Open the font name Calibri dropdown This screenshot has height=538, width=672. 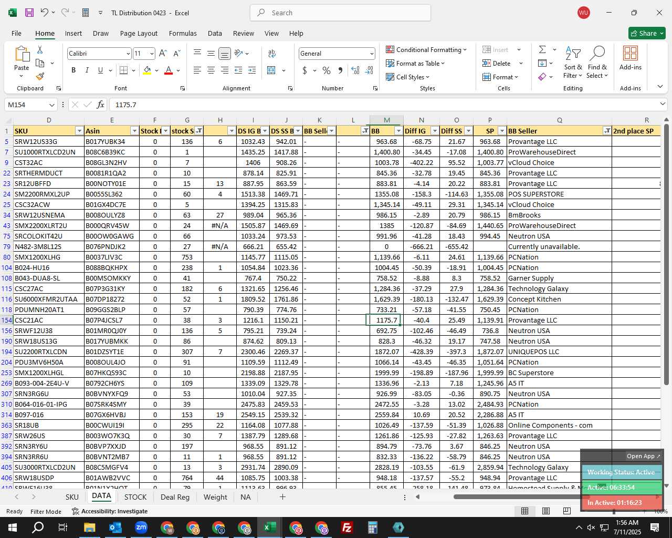click(x=128, y=54)
